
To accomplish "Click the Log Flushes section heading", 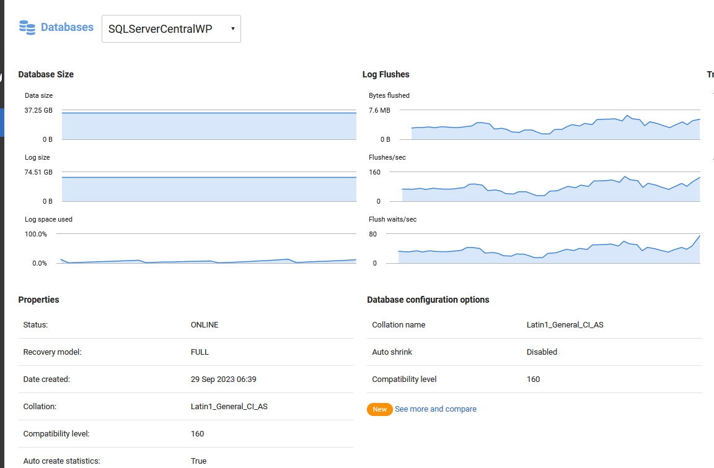I will [x=386, y=74].
